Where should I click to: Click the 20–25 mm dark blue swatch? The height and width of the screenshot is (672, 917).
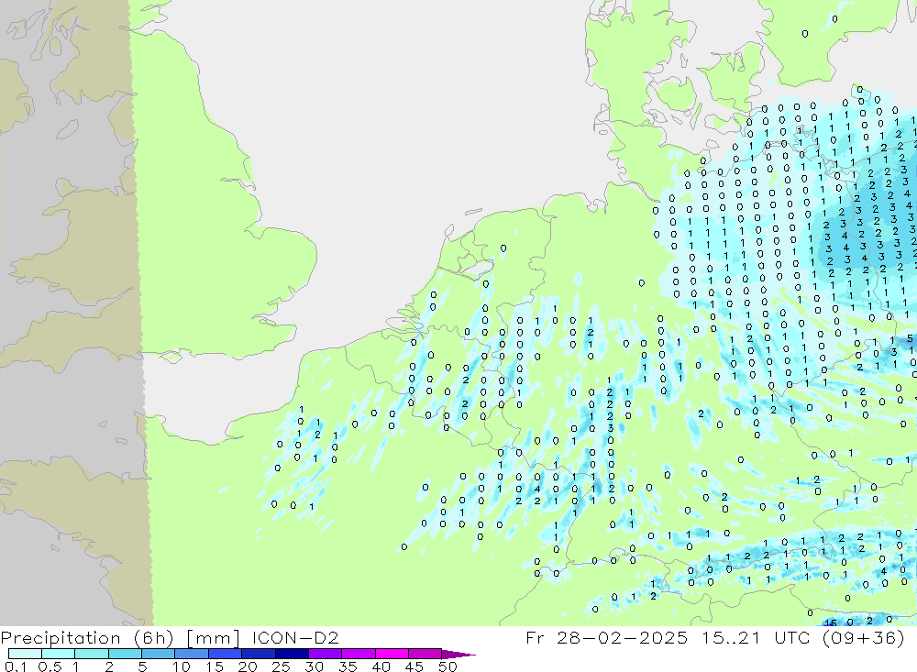[x=259, y=654]
